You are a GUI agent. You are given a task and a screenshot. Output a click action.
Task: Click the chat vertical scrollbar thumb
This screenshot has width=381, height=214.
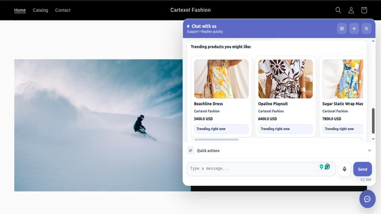pos(373,121)
